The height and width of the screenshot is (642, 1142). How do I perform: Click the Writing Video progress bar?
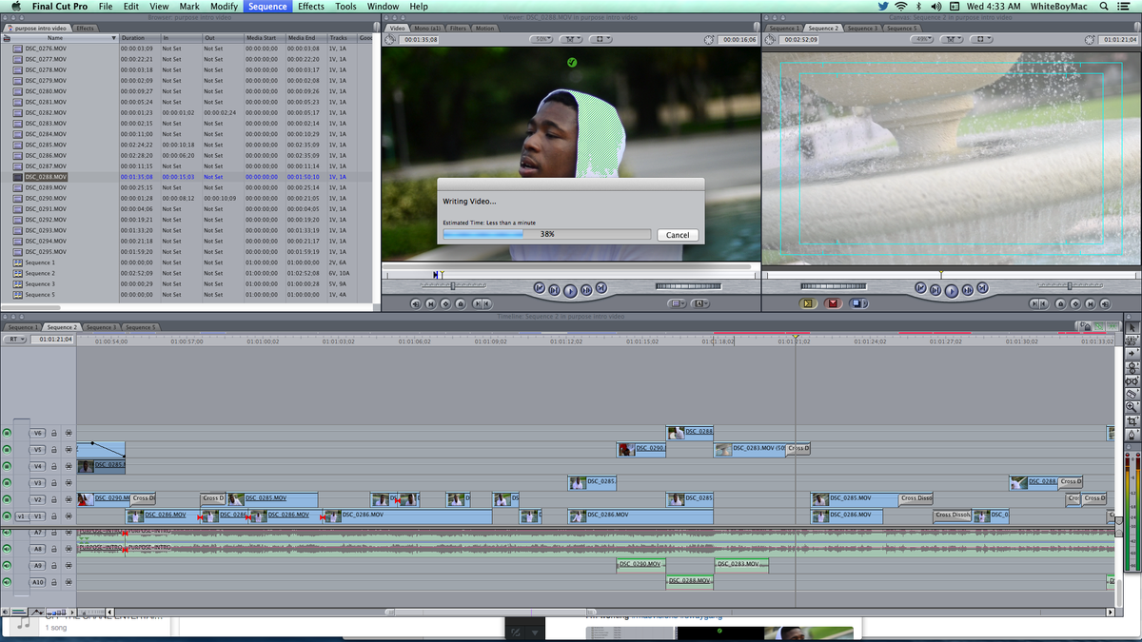point(547,234)
